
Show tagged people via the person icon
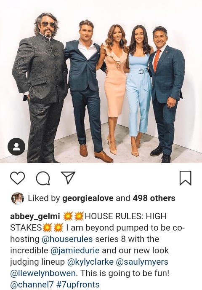coord(16,147)
